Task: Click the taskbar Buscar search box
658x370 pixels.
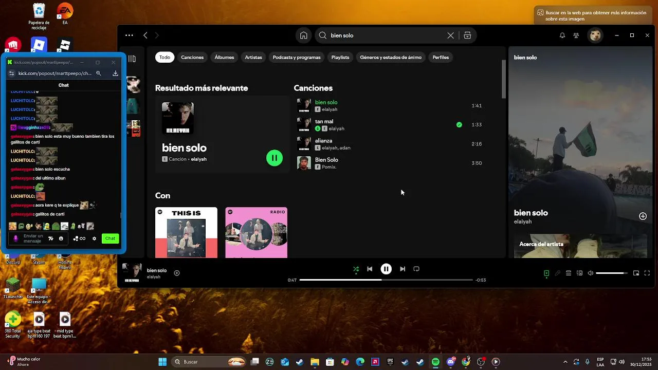Action: (209, 362)
